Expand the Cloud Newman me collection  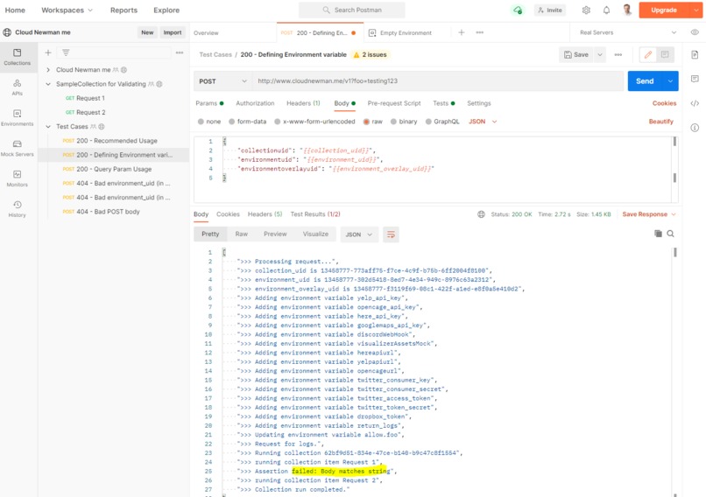(48, 70)
